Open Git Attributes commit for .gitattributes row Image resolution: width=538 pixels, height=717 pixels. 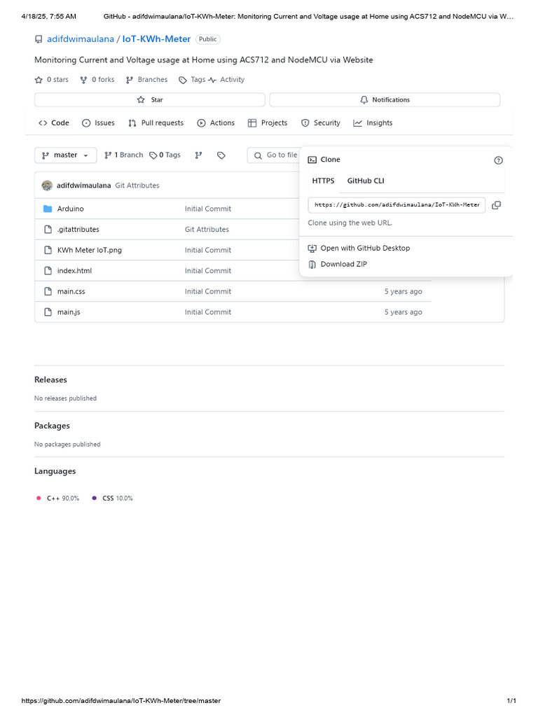[207, 230]
